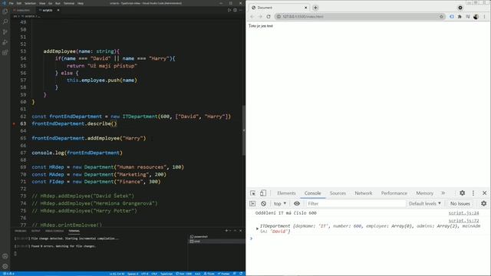Close the script.ts editor tab
This screenshot has height=276, width=491.
coord(58,10)
